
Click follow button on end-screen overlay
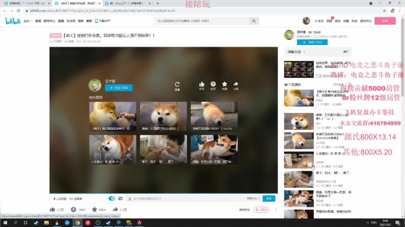coord(119,88)
